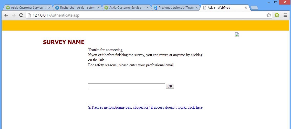The image size is (291, 129).
Task: Click the OK button next to the email field
Action: [x=170, y=86]
